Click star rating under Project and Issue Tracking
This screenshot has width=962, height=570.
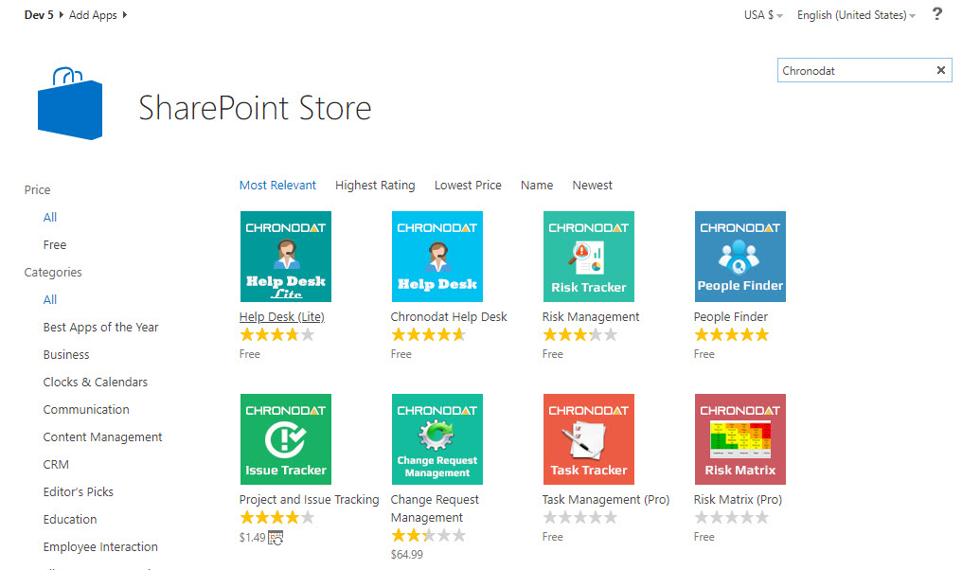click(276, 517)
